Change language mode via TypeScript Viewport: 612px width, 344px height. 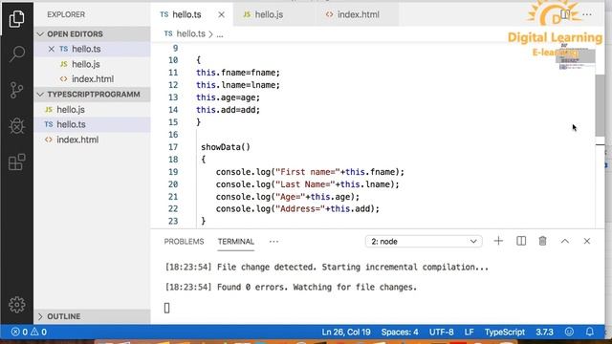click(505, 332)
